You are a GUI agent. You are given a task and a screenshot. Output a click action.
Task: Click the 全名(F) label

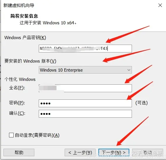(17, 88)
